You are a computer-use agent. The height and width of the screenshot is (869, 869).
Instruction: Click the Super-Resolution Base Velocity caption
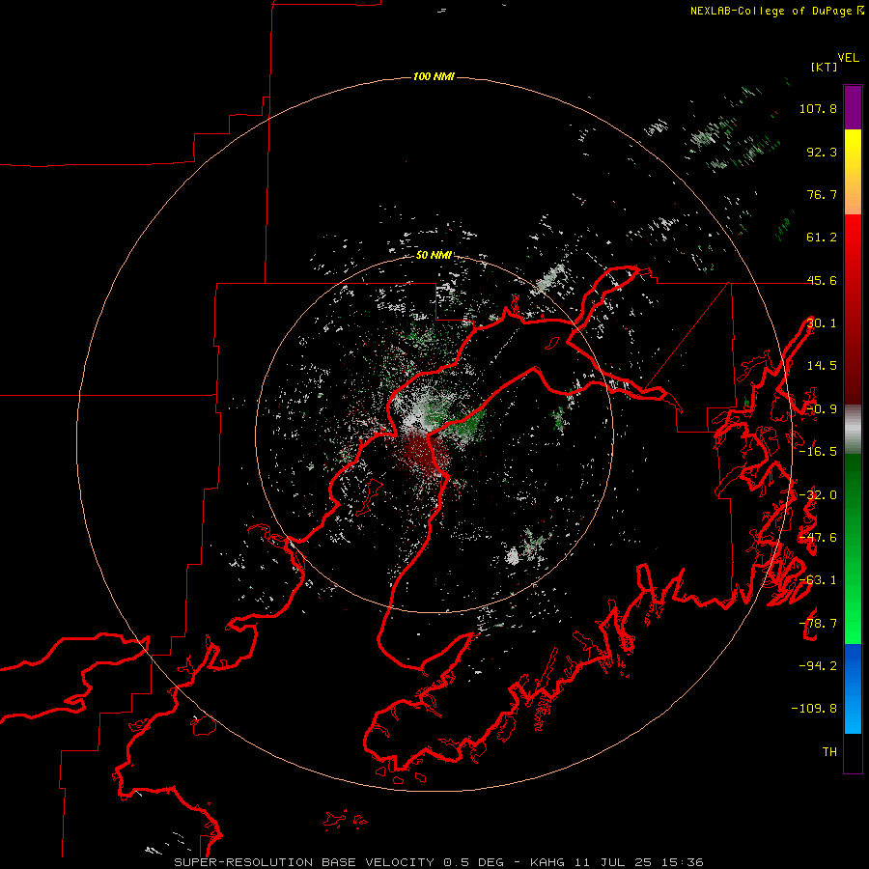(x=438, y=862)
